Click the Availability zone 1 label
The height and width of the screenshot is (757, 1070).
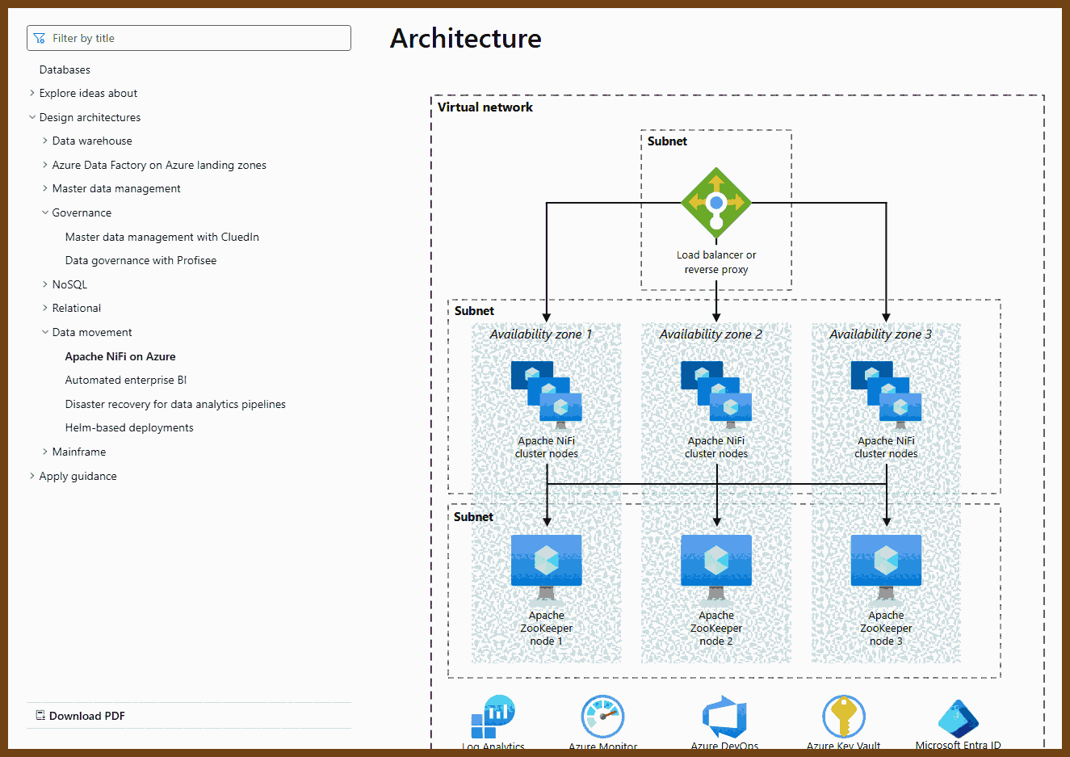click(541, 334)
